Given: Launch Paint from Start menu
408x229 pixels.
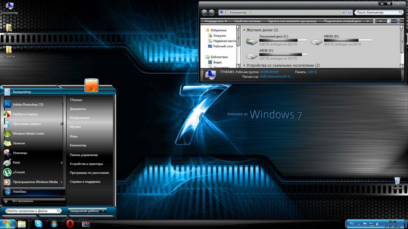Looking at the screenshot, I should click(x=33, y=162).
